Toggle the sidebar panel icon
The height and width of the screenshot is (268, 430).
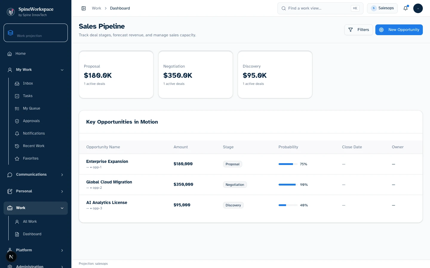click(x=84, y=8)
